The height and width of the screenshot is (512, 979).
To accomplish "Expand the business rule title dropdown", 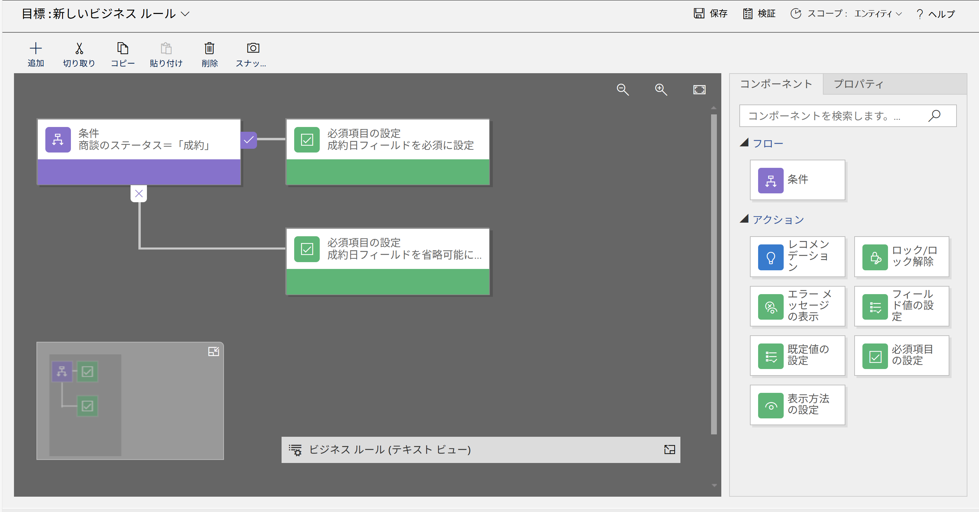I will coord(185,14).
